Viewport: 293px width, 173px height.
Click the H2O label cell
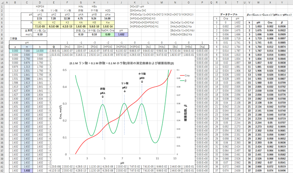[x=108, y=10]
